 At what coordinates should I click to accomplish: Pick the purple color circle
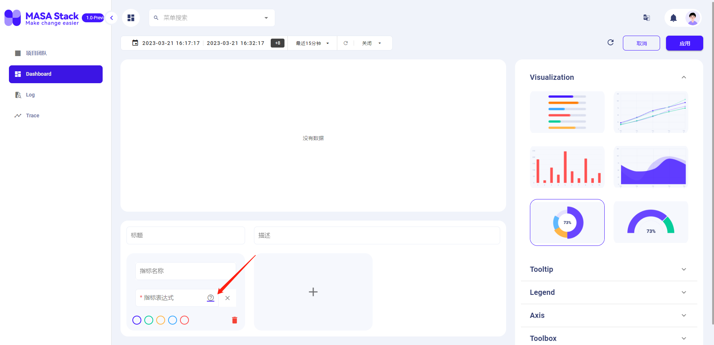pyautogui.click(x=137, y=320)
